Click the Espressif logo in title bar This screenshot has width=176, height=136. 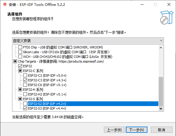click(x=5, y=5)
